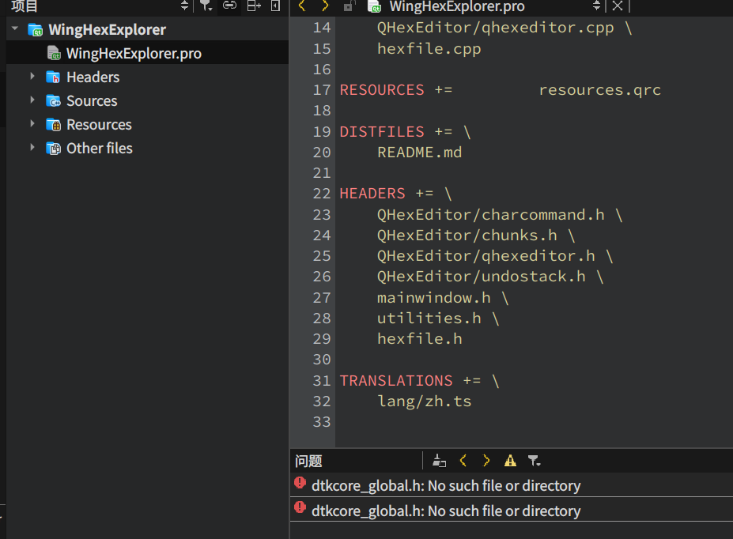Expand the Other files folder

click(32, 148)
